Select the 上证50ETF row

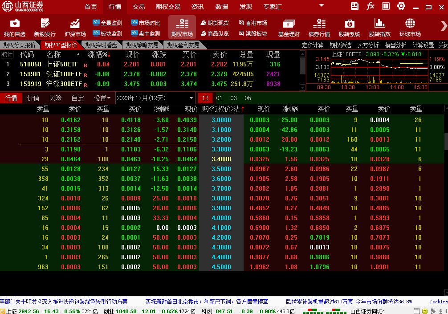[x=150, y=64]
